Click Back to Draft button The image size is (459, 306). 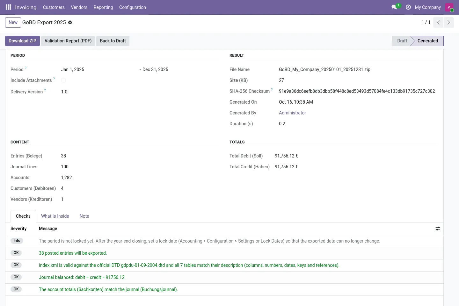point(113,41)
